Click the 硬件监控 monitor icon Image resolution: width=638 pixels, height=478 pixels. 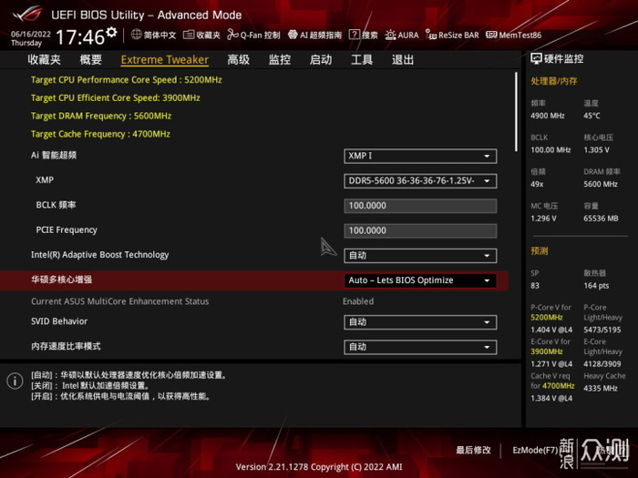tap(536, 59)
